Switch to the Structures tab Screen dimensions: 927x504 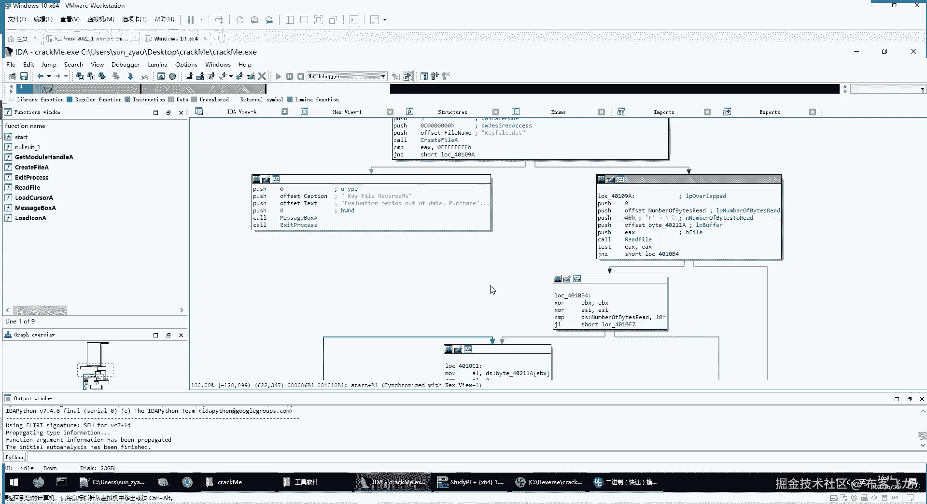452,112
